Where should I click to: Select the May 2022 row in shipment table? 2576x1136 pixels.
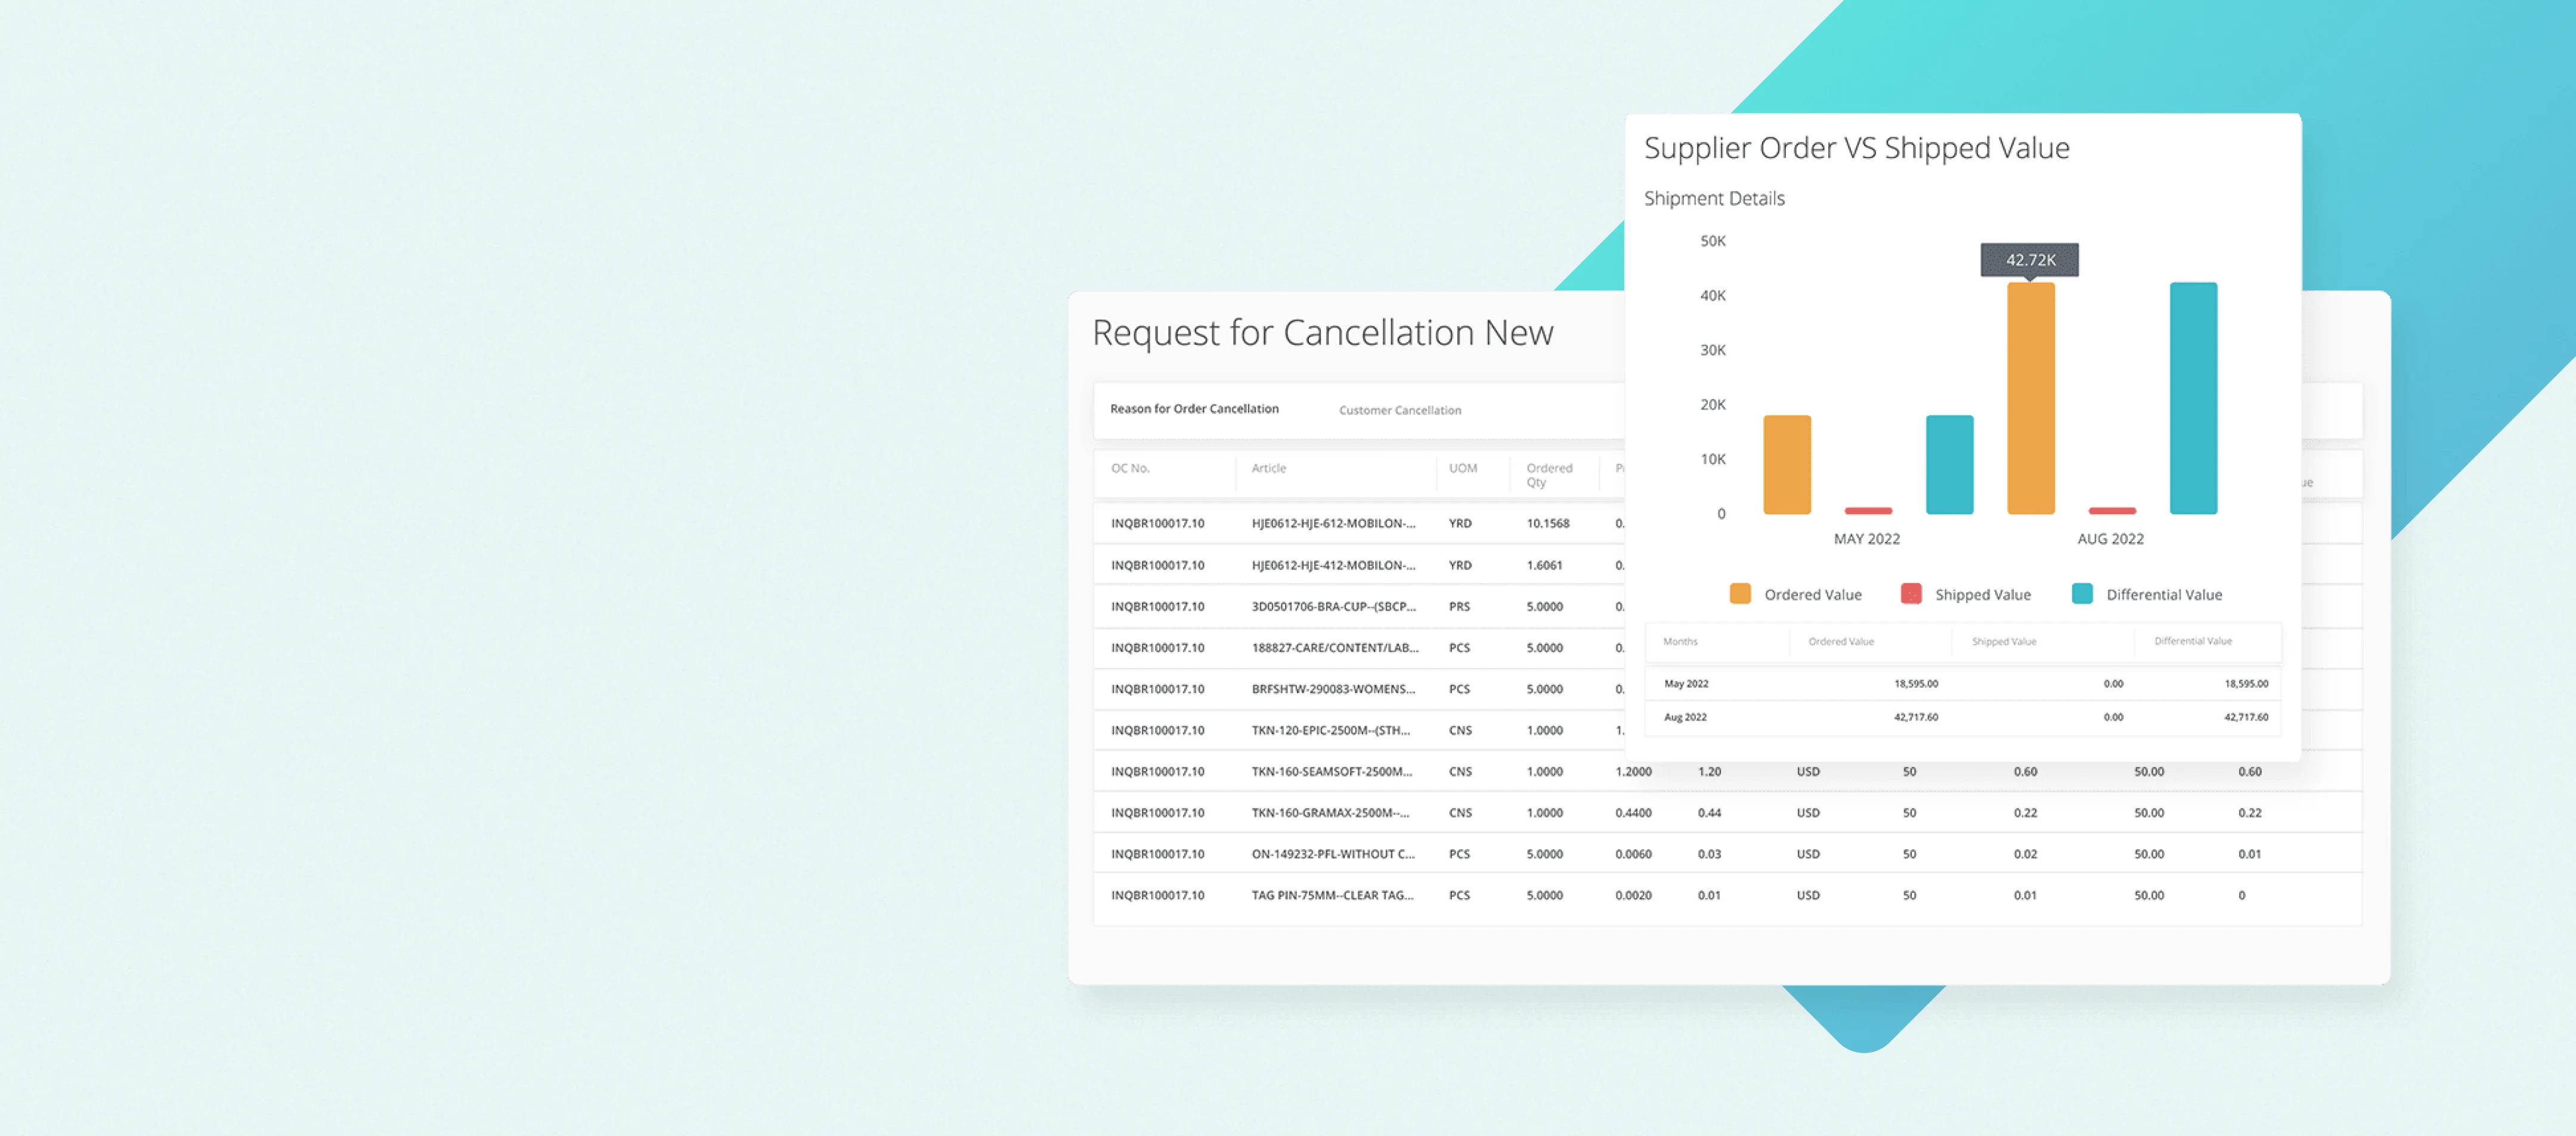click(1686, 684)
